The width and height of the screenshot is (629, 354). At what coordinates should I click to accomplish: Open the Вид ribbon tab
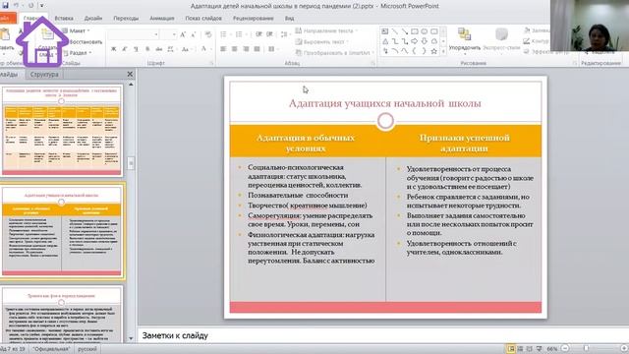(x=289, y=18)
